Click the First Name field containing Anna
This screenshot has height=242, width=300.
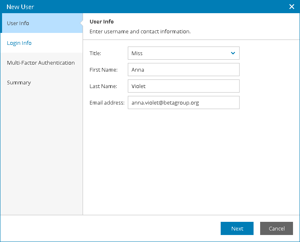click(183, 70)
